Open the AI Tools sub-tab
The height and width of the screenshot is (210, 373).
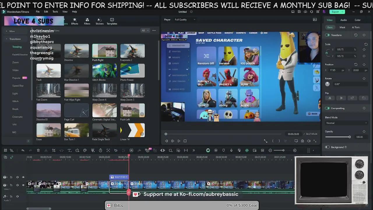(x=356, y=27)
